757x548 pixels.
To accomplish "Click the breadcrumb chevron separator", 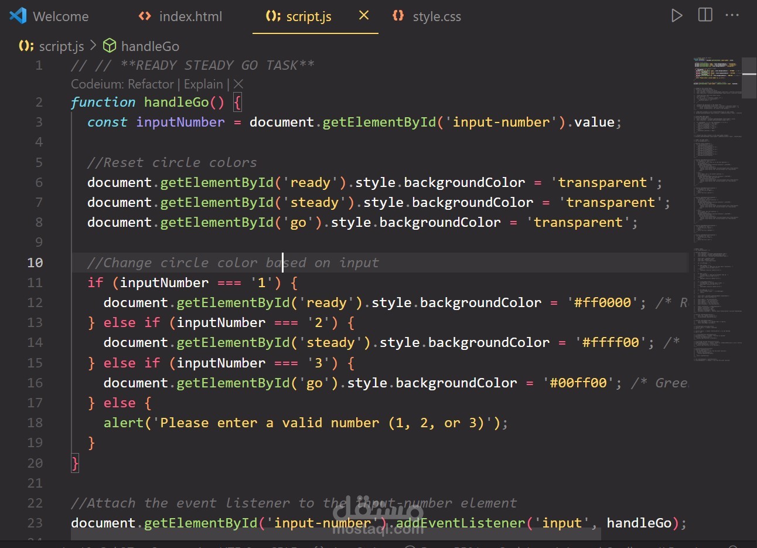I will point(93,46).
